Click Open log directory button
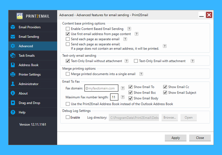Image resolution: width=222 pixels, height=155 pixels. (x=189, y=117)
